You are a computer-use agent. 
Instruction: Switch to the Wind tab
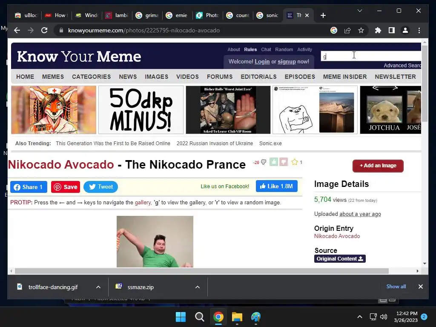(x=87, y=15)
